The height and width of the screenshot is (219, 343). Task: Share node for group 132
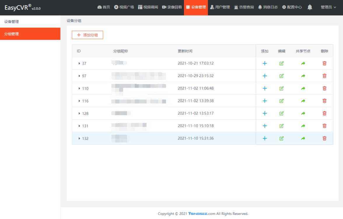(303, 138)
